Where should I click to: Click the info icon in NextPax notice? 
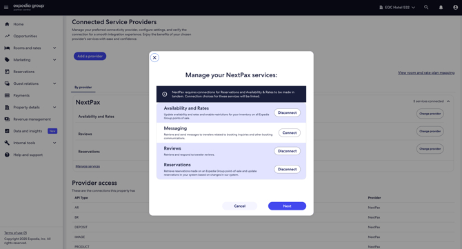[x=165, y=94]
